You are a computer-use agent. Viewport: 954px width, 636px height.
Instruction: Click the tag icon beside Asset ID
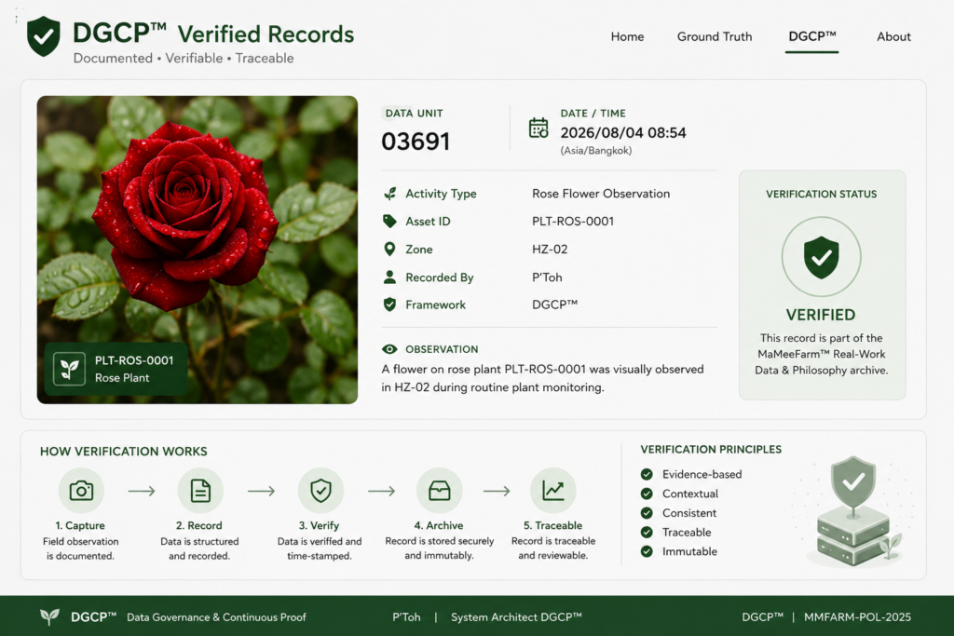389,222
